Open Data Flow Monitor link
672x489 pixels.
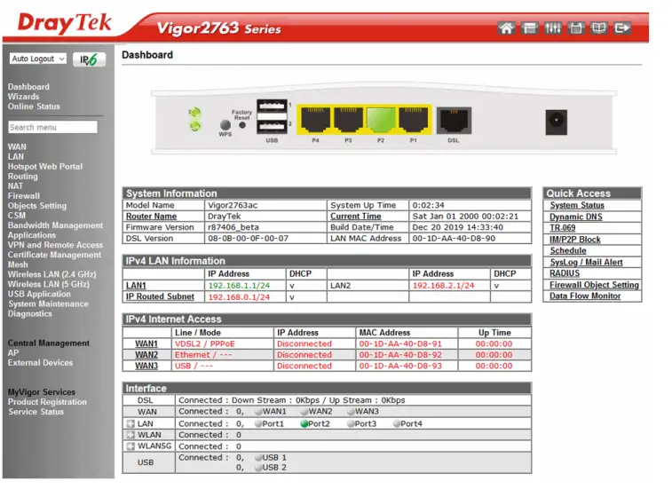coord(585,296)
